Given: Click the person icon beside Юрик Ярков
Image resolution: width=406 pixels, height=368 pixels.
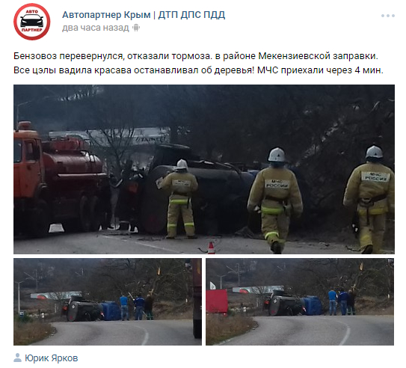Looking at the screenshot, I should click(x=18, y=358).
